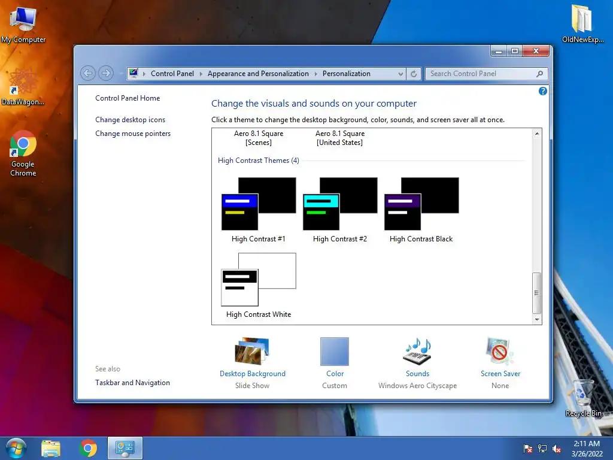
Task: Click the Color text link
Action: pos(335,374)
